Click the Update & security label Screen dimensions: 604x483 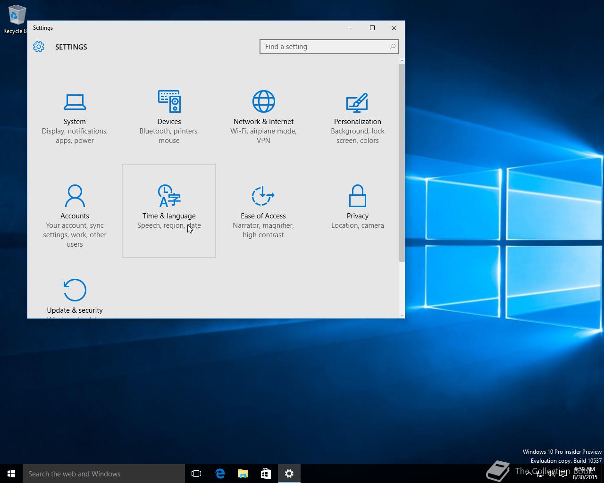click(75, 310)
